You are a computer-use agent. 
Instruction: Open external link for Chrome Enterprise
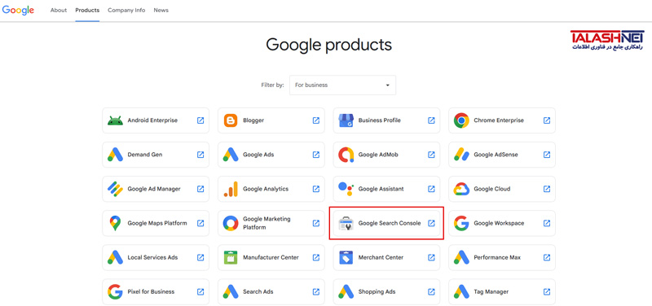pos(547,120)
